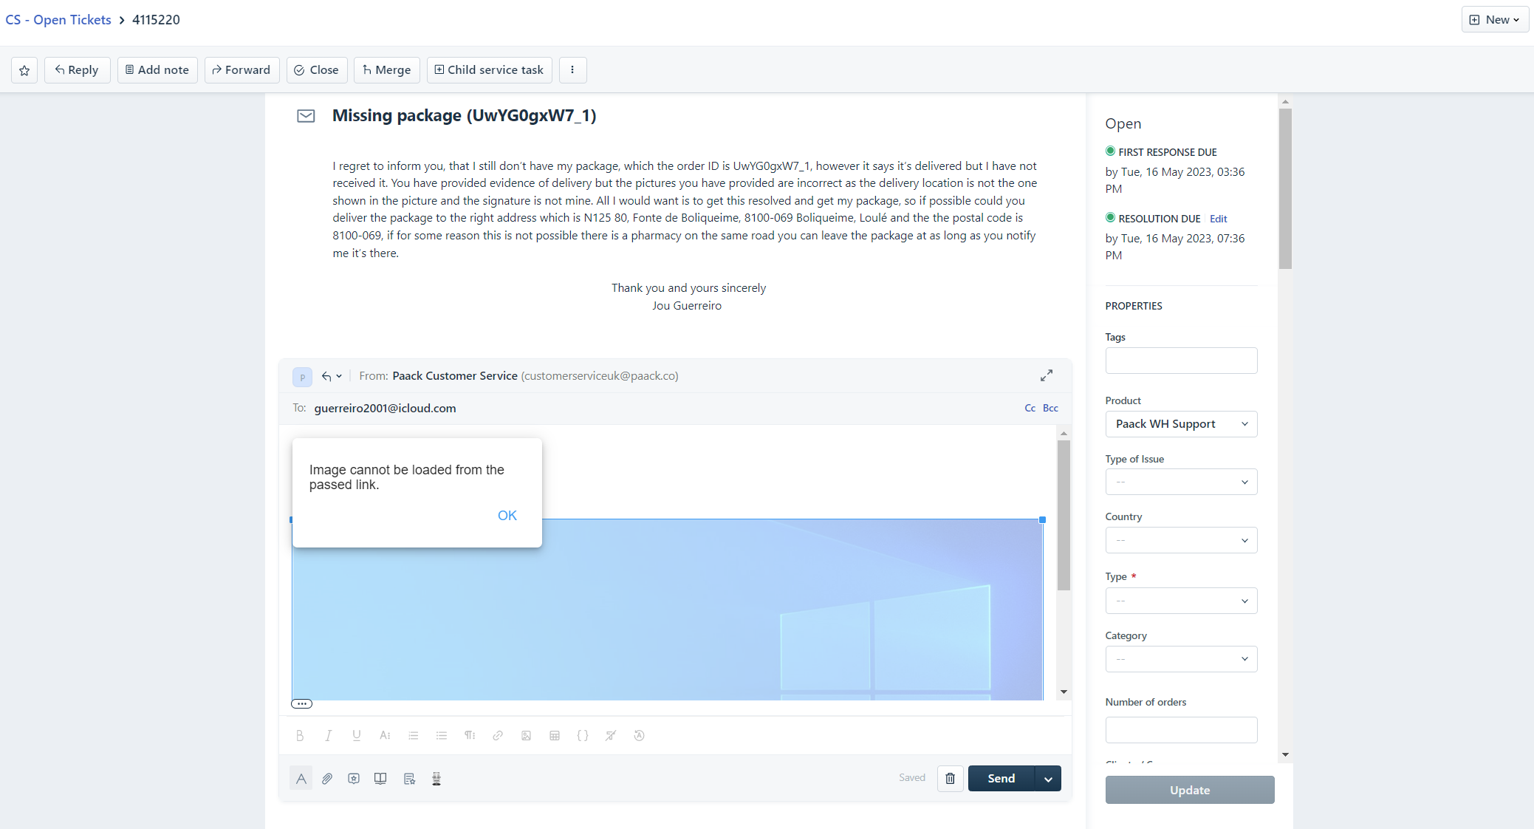Expand the reply editor to full size

pyautogui.click(x=1047, y=375)
